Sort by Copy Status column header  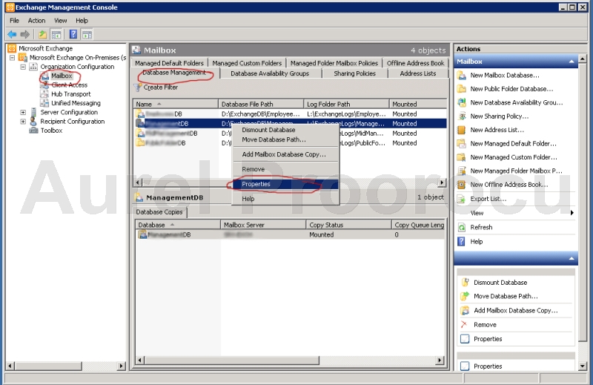tap(348, 225)
